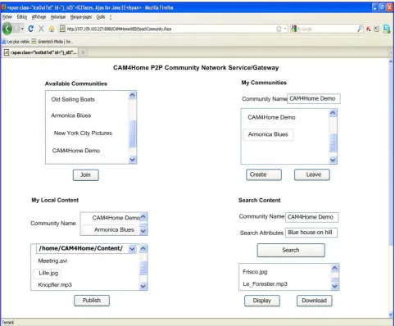Select Armonica Blues in Available Communities
Image resolution: width=395 pixels, height=326 pixels.
[71, 115]
